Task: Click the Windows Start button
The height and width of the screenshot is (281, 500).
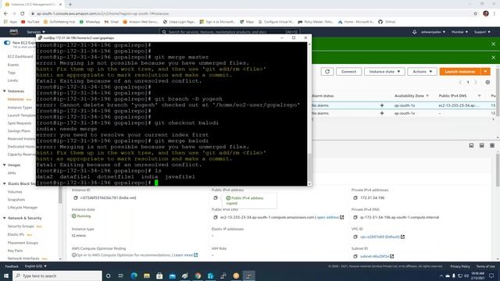Action: [6, 276]
